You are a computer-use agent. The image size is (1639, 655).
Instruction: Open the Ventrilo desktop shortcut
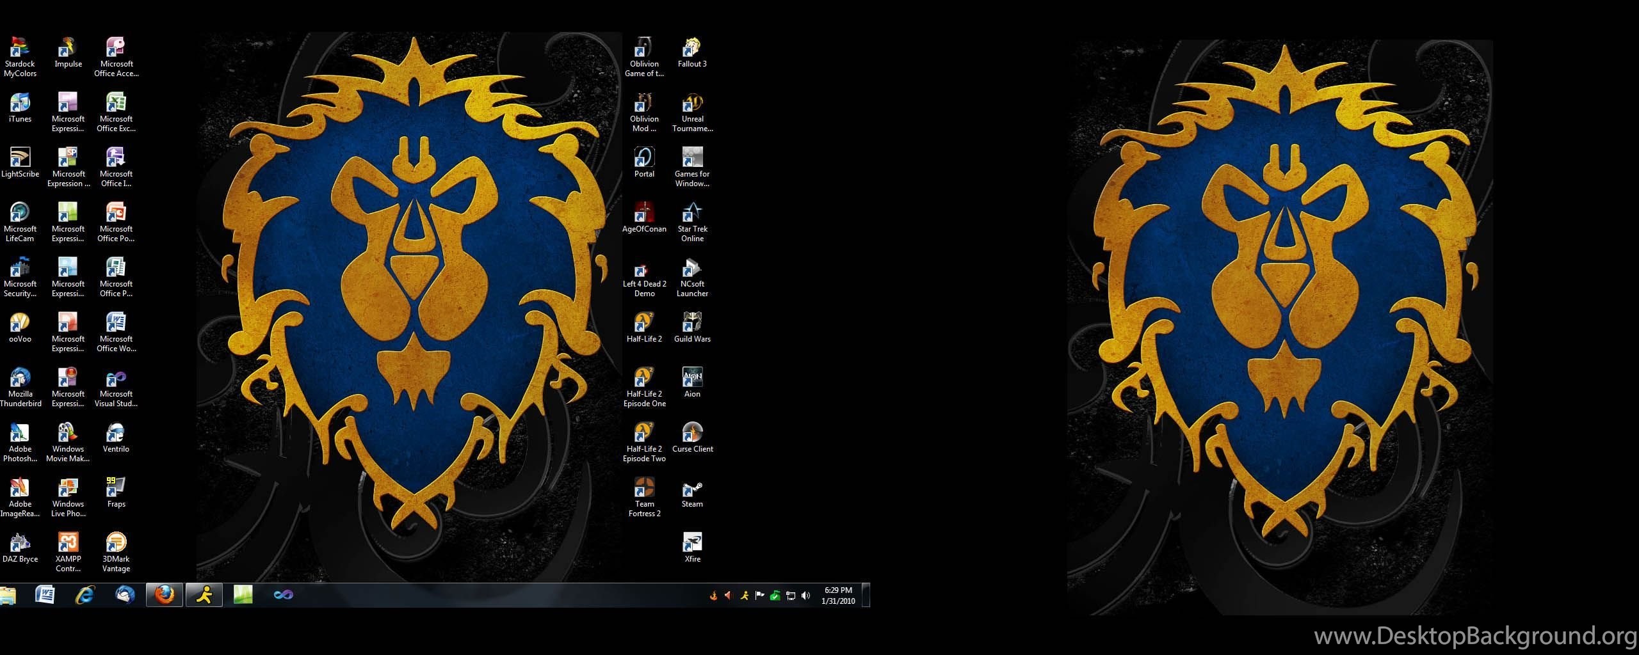116,438
